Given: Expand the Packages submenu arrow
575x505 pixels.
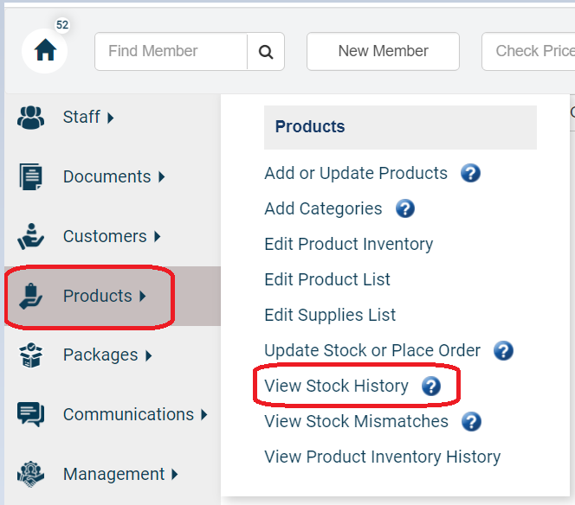Looking at the screenshot, I should coord(148,355).
